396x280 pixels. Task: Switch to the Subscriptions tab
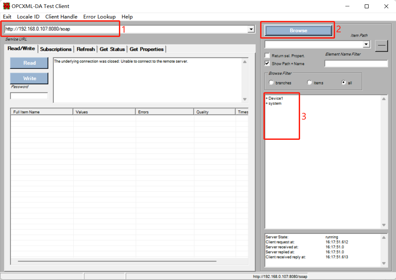click(x=56, y=49)
